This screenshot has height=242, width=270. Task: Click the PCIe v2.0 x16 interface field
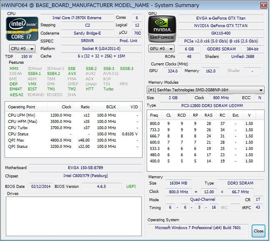coord(221,41)
